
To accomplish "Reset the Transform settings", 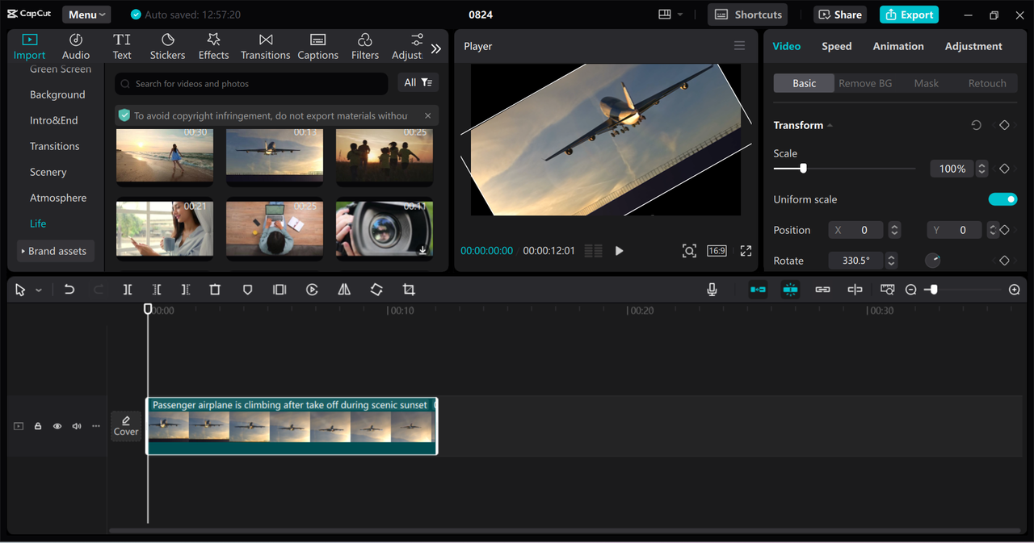I will click(976, 125).
